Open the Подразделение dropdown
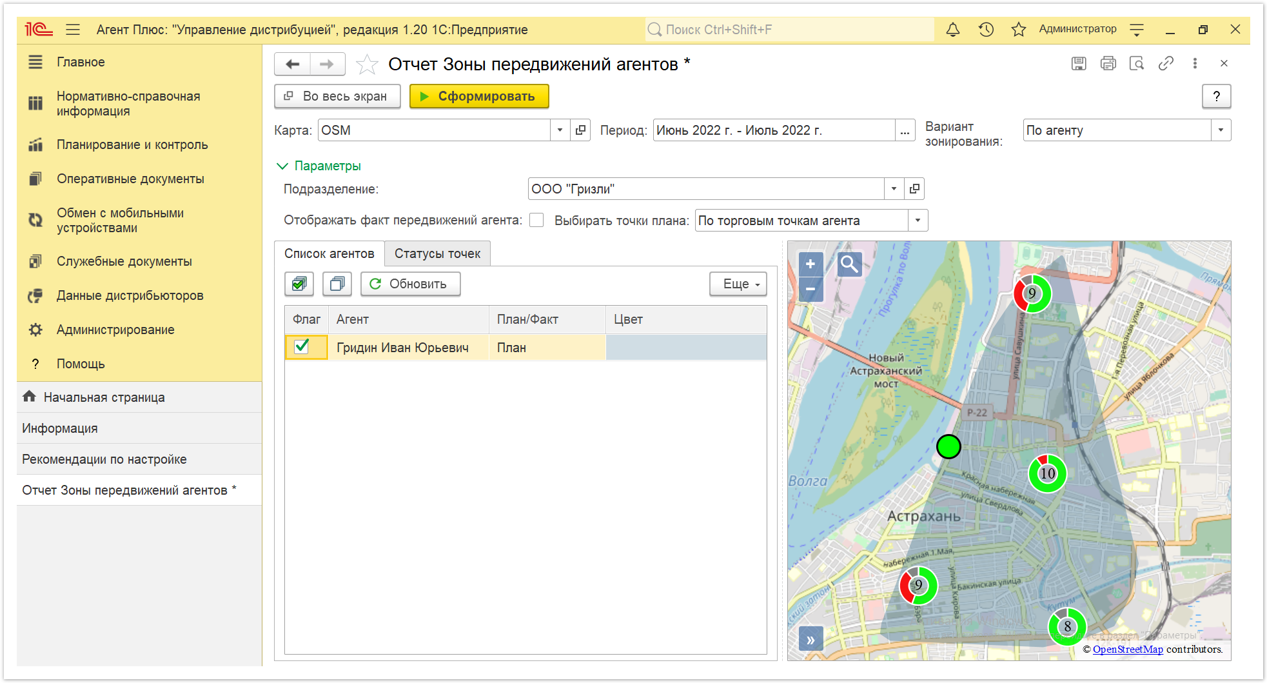 coord(894,189)
